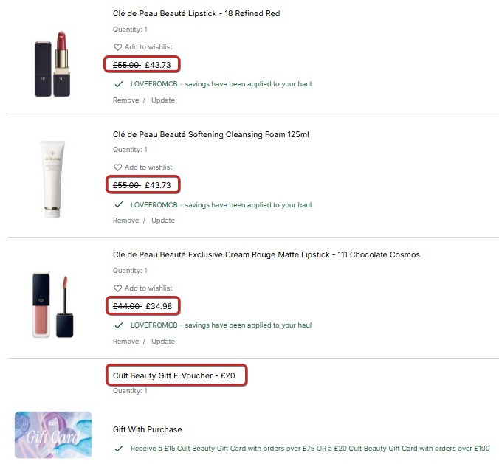The image size is (499, 464).
Task: Add to wishlist text for Cleansing Foam
Action: click(148, 167)
